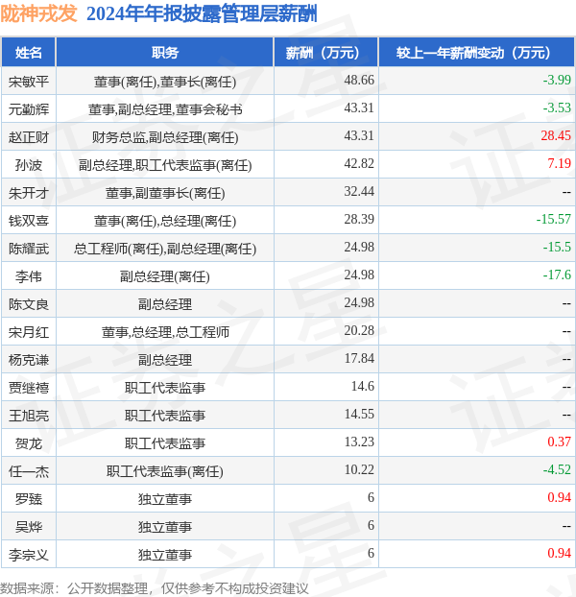576x597 pixels.
Task: Select the name cell 李伟
Action: click(29, 276)
